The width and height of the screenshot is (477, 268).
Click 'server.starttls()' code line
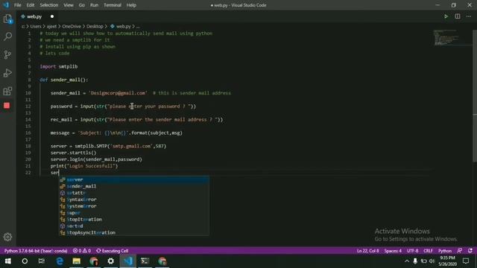[73, 153]
